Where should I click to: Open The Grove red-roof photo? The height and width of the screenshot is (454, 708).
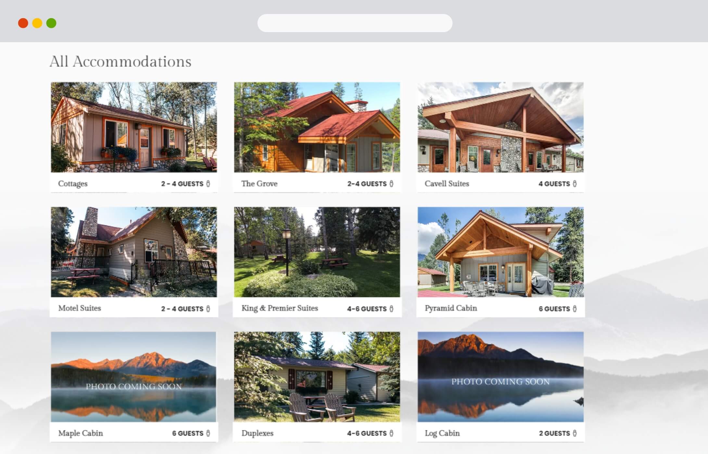pyautogui.click(x=317, y=127)
